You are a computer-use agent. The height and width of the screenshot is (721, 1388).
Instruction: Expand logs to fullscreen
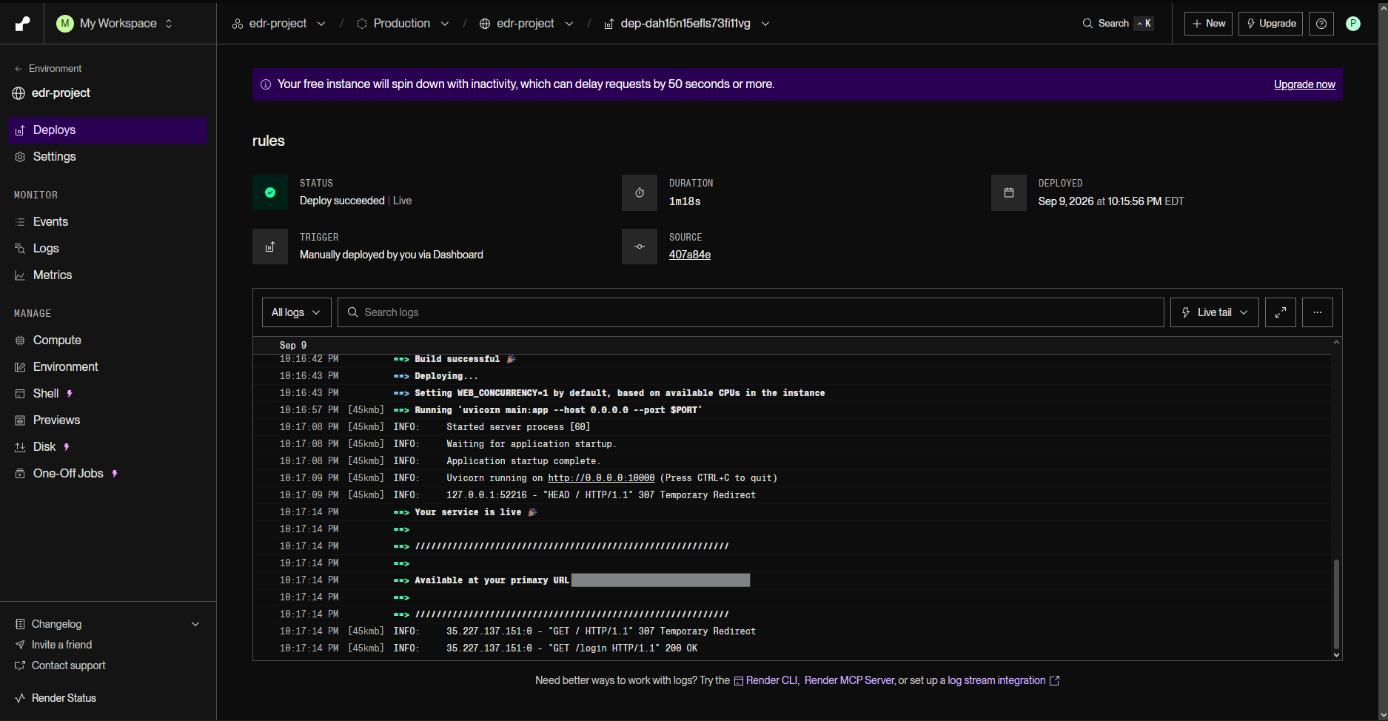coord(1281,312)
